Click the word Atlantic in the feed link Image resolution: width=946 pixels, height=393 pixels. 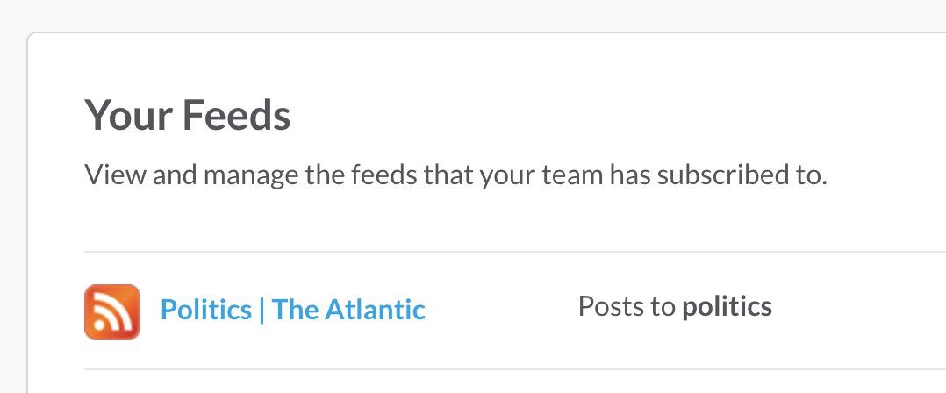[375, 309]
